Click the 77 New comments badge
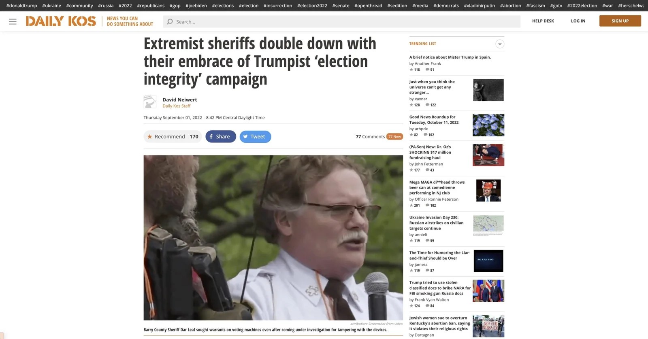The height and width of the screenshot is (339, 648). coord(394,137)
